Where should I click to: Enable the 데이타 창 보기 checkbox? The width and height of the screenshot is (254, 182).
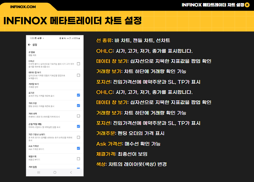point(78,75)
